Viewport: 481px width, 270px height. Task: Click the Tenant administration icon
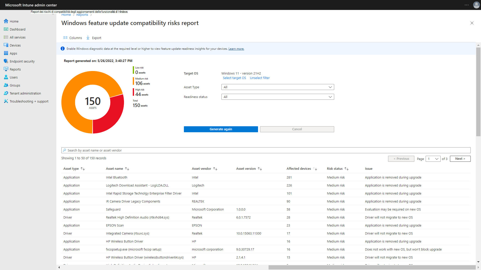click(6, 93)
